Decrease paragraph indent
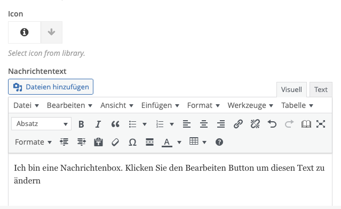This screenshot has height=209, width=341. coord(64,142)
